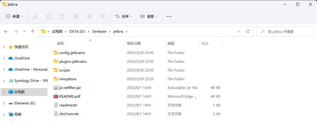Click the 64 KB size cell
This screenshot has width=317, height=126.
pyautogui.click(x=215, y=96)
